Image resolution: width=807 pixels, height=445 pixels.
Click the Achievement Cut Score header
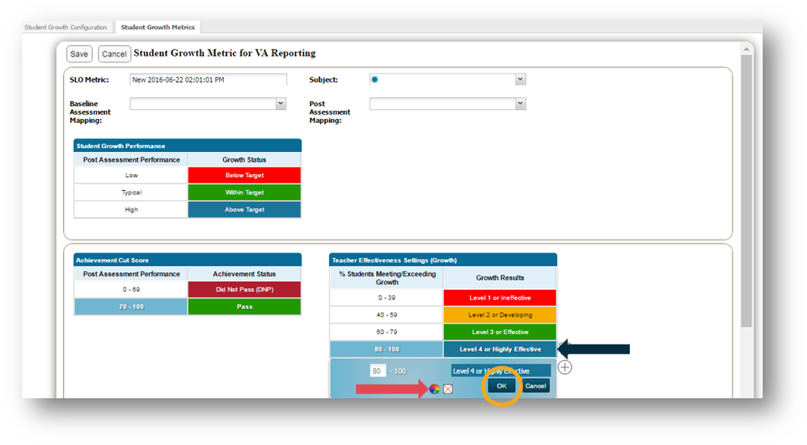click(x=188, y=260)
